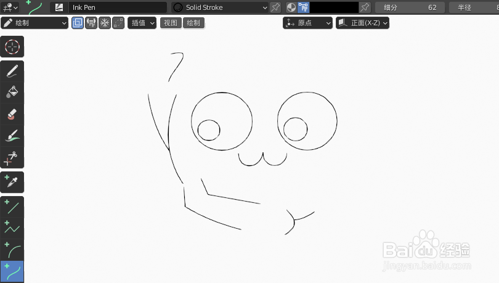Screen dimensions: 499x283
Task: Select the Draw pencil tool
Action: [12, 72]
